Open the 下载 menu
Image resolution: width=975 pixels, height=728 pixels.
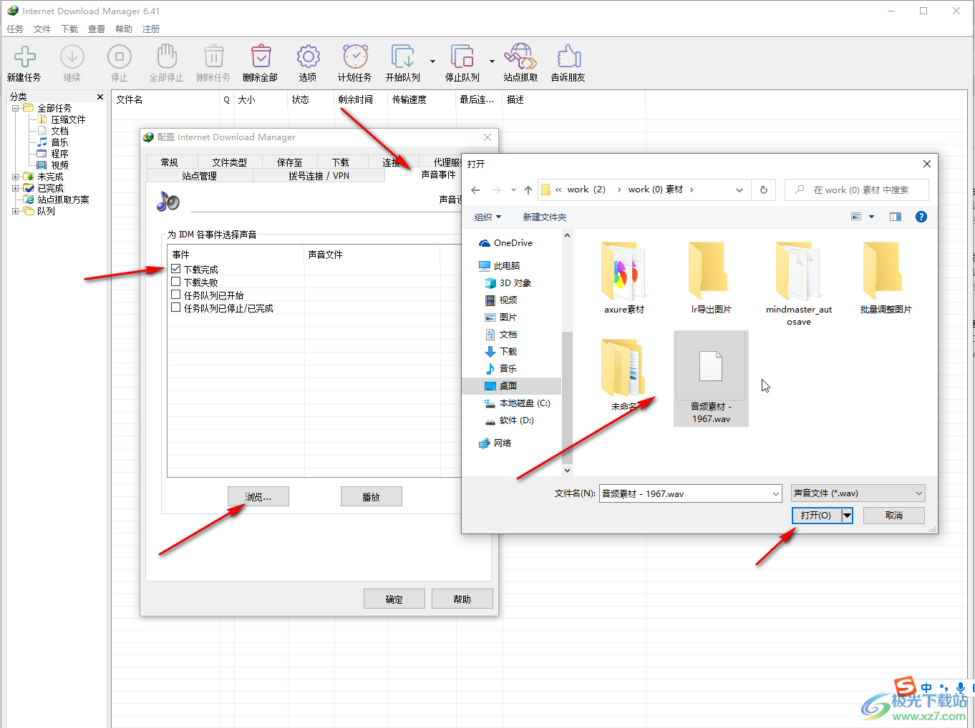(69, 29)
